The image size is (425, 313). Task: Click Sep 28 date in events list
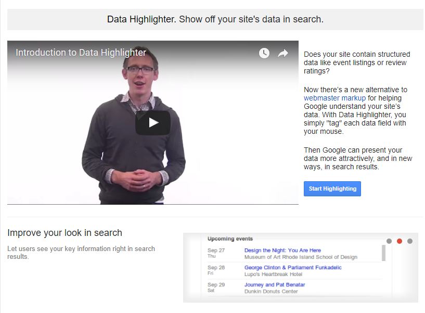tap(216, 267)
